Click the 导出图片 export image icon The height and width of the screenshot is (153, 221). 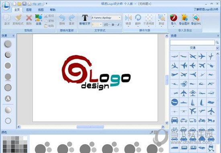(x=184, y=19)
